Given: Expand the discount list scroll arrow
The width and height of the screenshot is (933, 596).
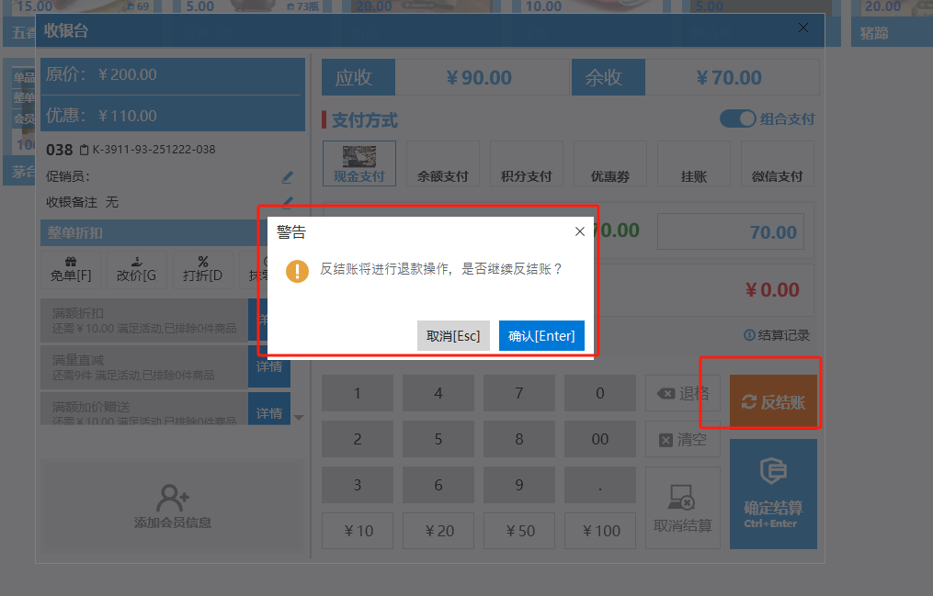Looking at the screenshot, I should (298, 418).
